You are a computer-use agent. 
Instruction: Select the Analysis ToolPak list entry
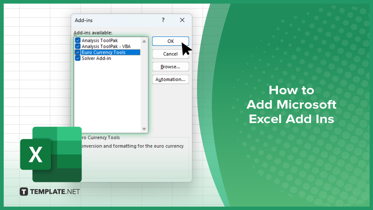tap(100, 40)
